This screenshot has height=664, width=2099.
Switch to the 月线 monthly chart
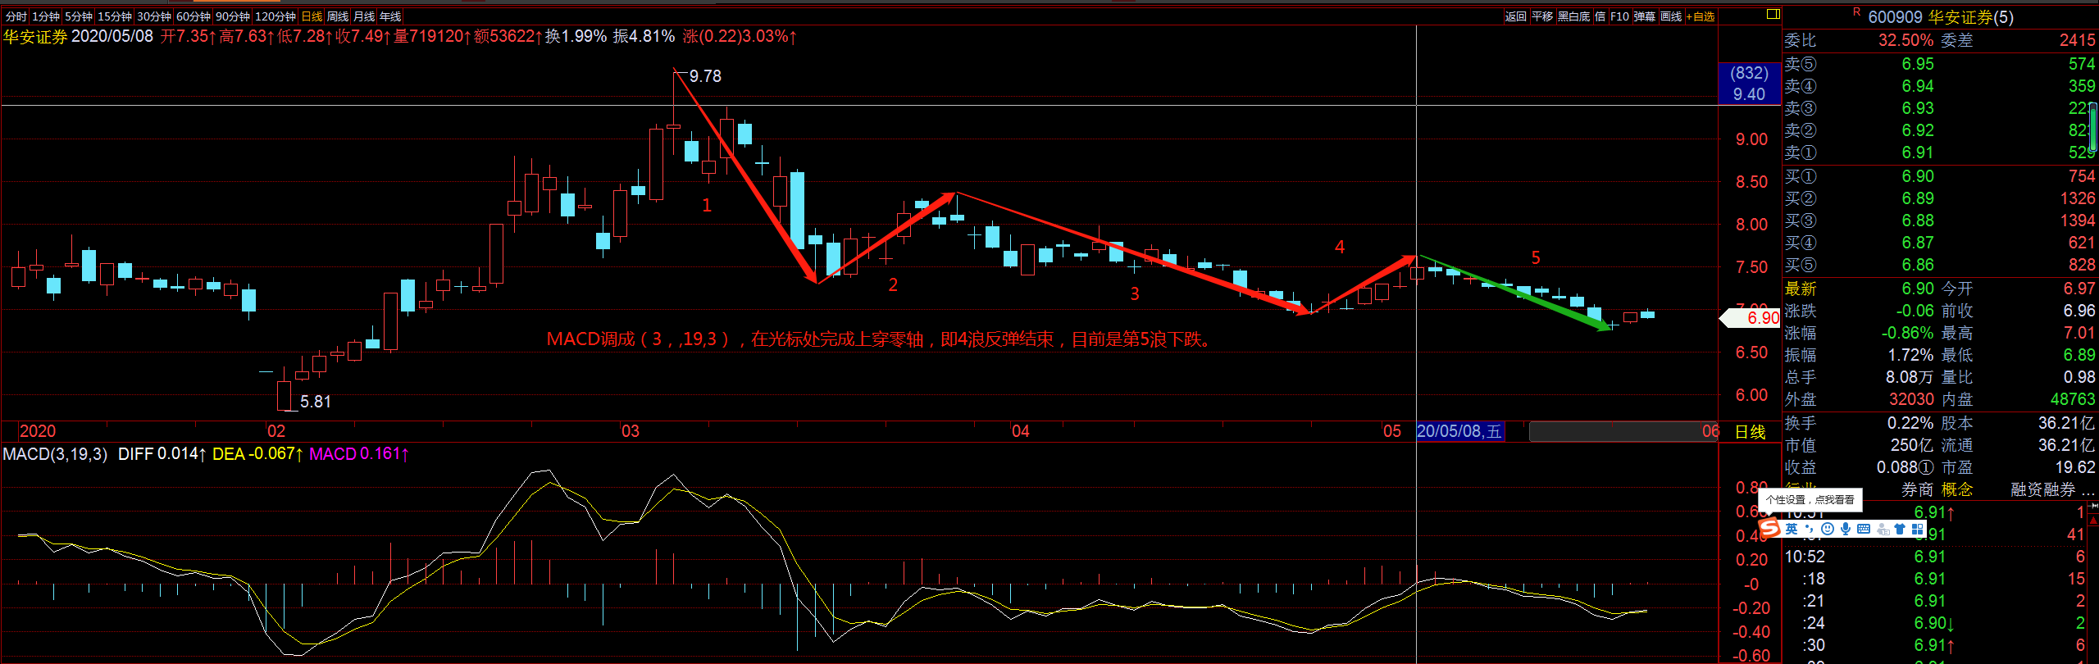click(x=364, y=16)
